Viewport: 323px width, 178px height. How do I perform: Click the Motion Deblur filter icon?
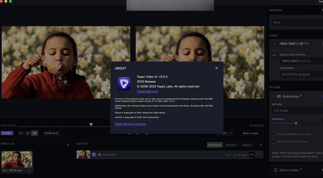[276, 170]
